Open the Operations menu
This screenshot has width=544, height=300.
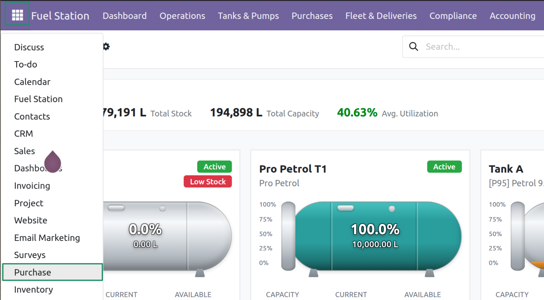coord(182,16)
